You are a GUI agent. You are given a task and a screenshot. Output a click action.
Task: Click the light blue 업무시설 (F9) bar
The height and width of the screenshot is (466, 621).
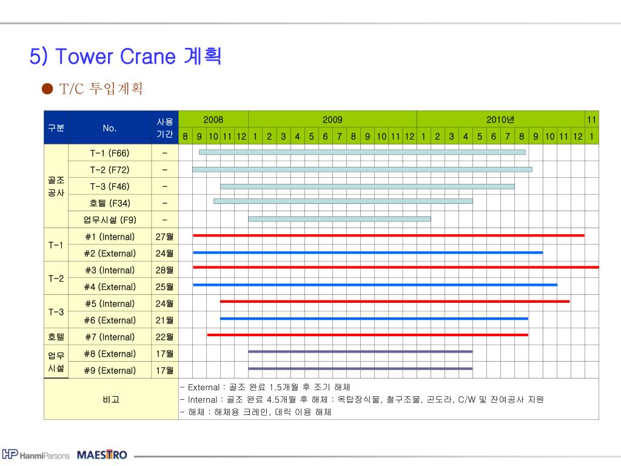point(340,218)
